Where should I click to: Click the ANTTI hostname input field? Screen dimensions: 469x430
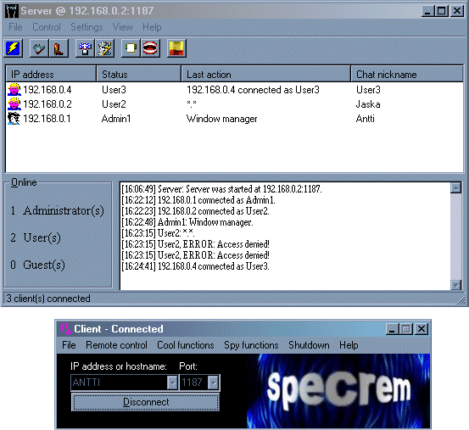[119, 383]
